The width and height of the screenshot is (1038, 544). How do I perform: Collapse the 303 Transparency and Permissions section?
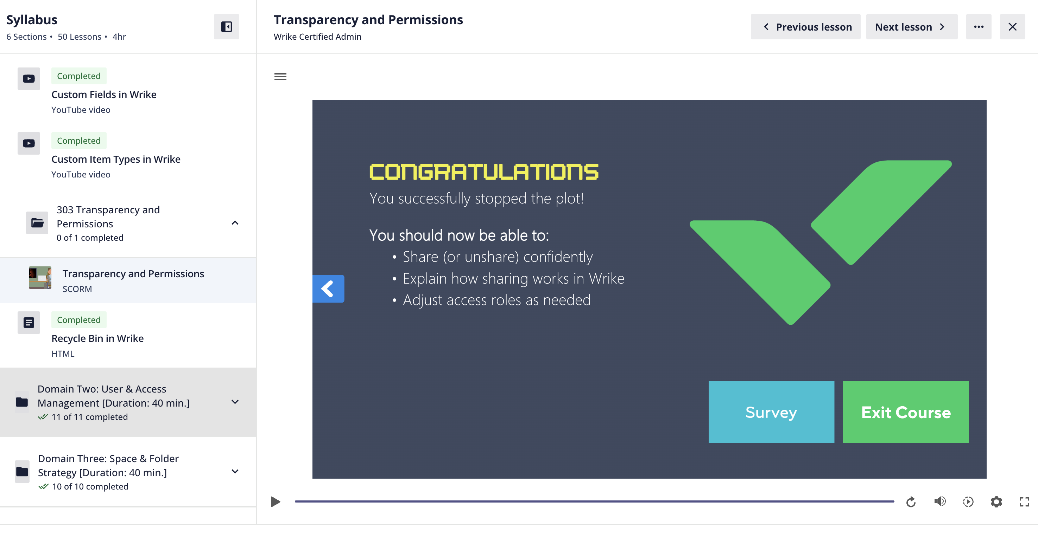[x=235, y=223]
